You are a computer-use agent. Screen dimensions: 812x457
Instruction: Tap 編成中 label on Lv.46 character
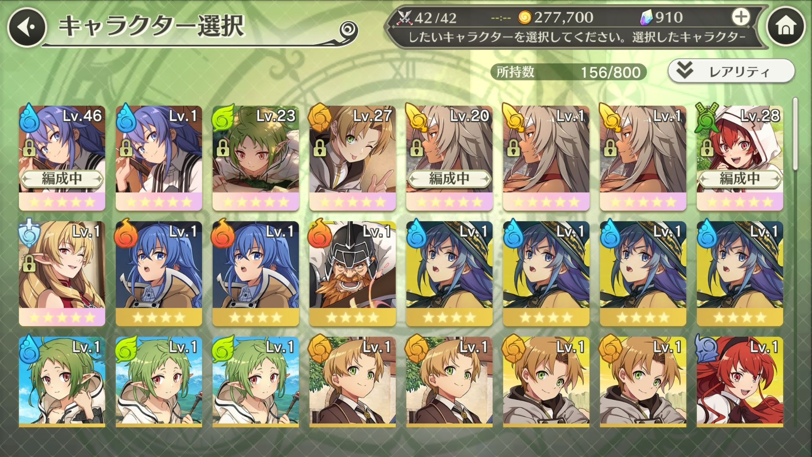point(62,179)
